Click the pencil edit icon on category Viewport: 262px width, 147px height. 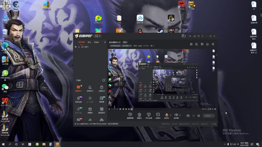coord(130,46)
